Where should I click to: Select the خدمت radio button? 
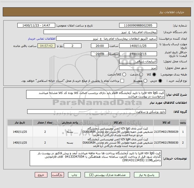tap(141, 74)
